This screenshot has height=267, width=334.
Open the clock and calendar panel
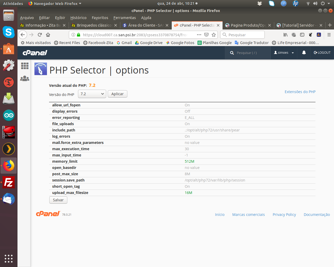click(177, 3)
